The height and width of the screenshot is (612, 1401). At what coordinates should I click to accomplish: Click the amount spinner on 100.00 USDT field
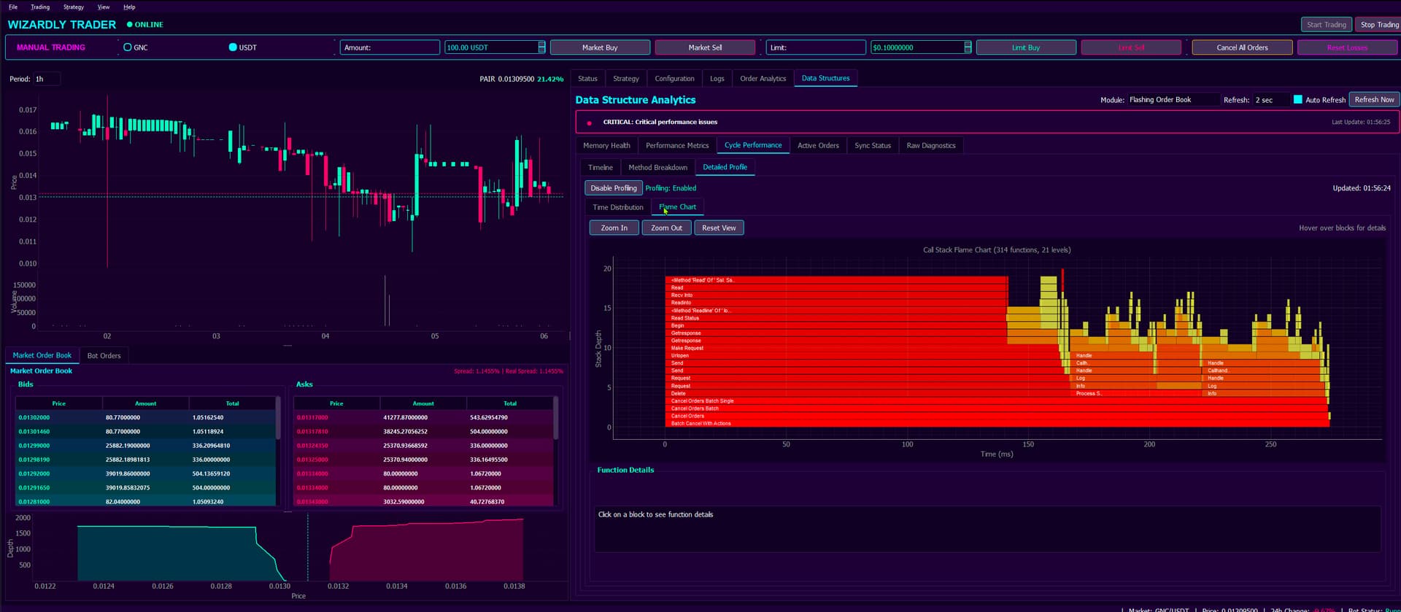pyautogui.click(x=541, y=47)
